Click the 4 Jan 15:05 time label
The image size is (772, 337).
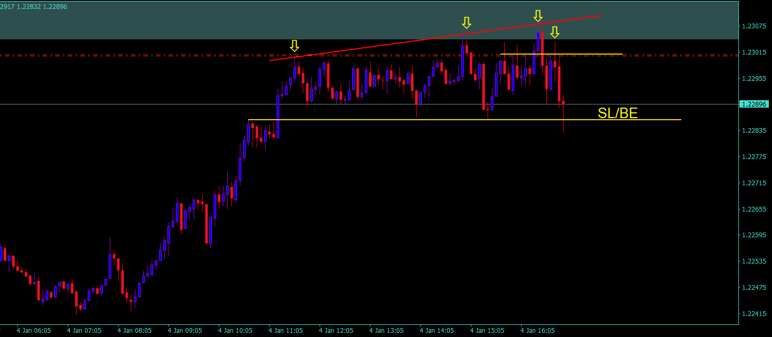[x=487, y=331]
